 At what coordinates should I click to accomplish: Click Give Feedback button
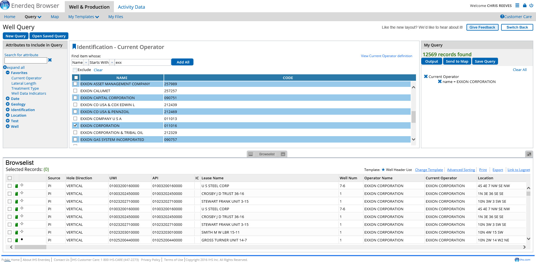pos(482,27)
